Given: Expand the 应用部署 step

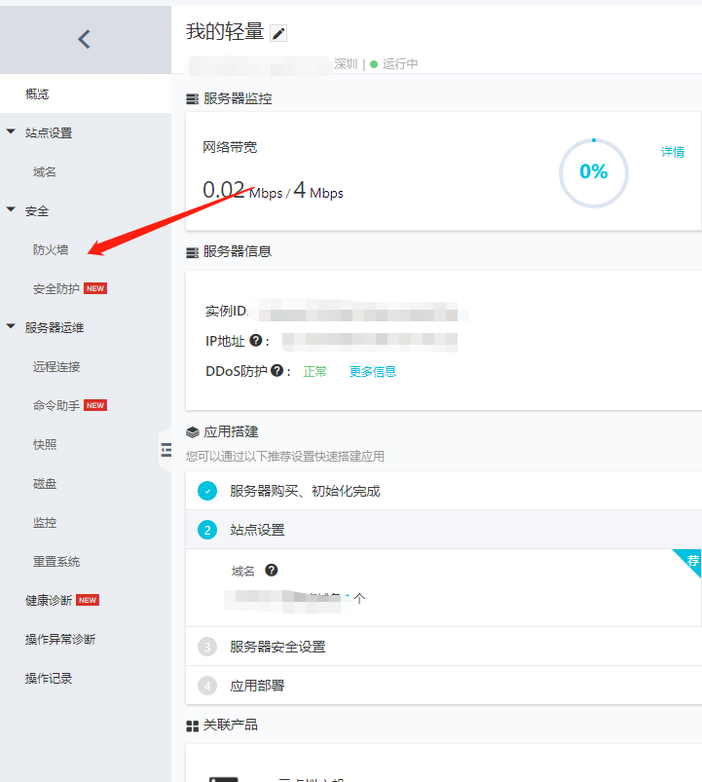Looking at the screenshot, I should 444,686.
